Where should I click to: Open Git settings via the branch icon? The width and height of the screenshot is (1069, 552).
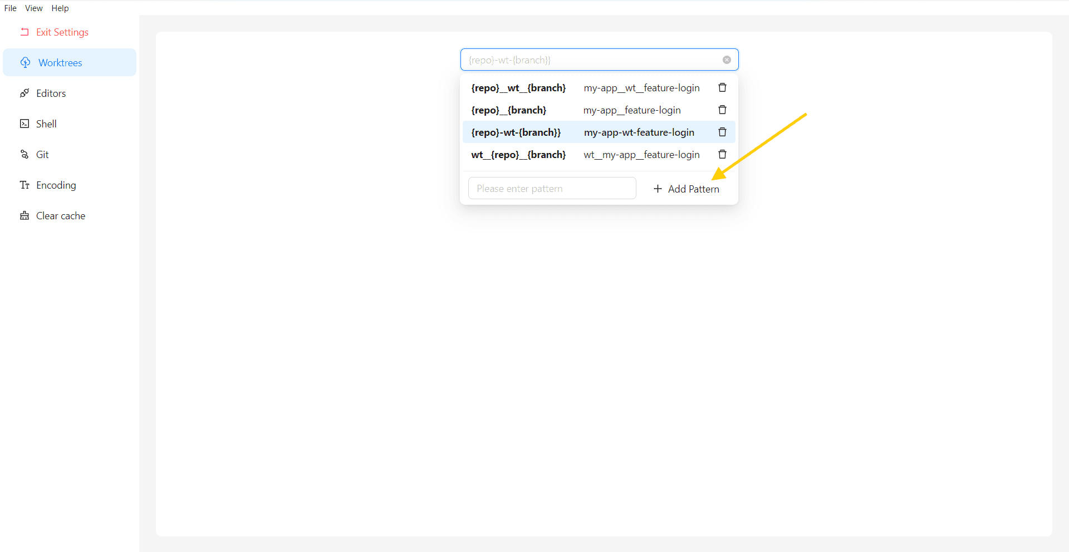tap(24, 154)
